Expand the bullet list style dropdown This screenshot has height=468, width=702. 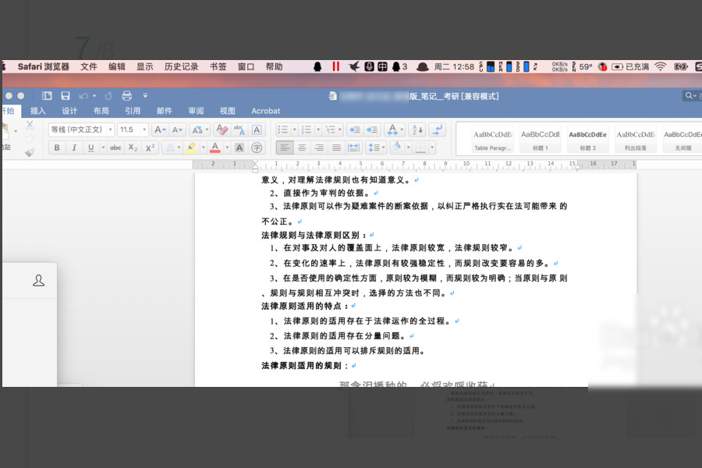pos(295,129)
